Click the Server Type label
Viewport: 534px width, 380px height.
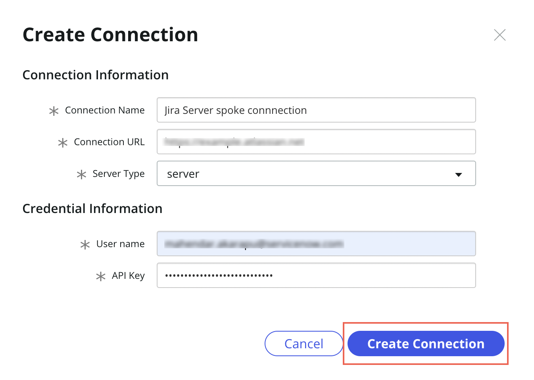tap(118, 174)
